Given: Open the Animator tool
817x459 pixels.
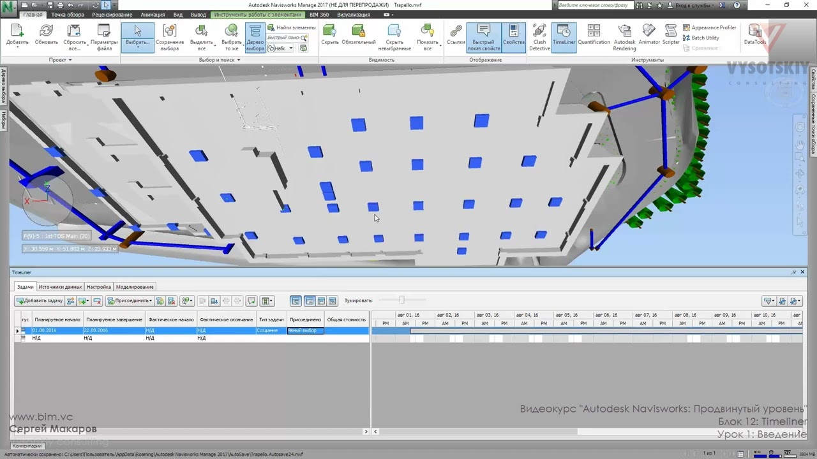Looking at the screenshot, I should tap(649, 35).
